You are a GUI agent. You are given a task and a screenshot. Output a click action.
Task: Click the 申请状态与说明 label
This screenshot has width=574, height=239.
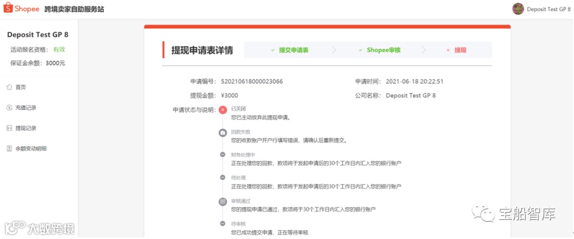click(x=194, y=110)
